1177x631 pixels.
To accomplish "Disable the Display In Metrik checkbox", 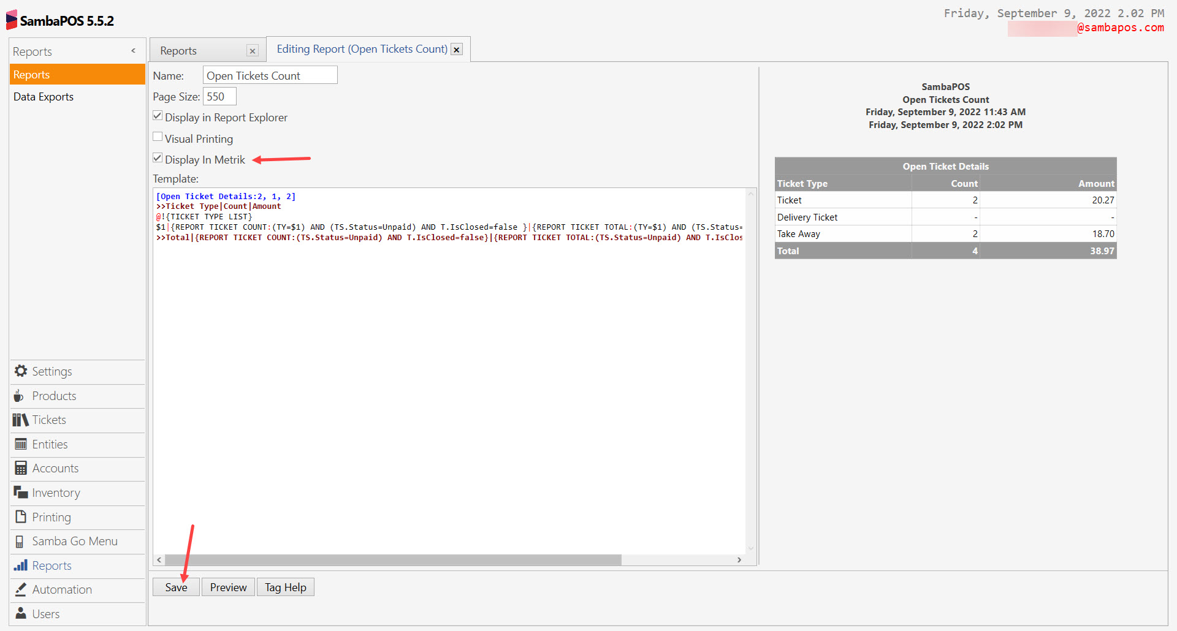I will [x=158, y=157].
